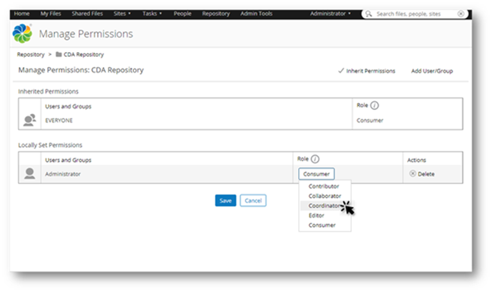The width and height of the screenshot is (492, 292).
Task: Select Coordinator from the role list
Action: [x=324, y=205]
